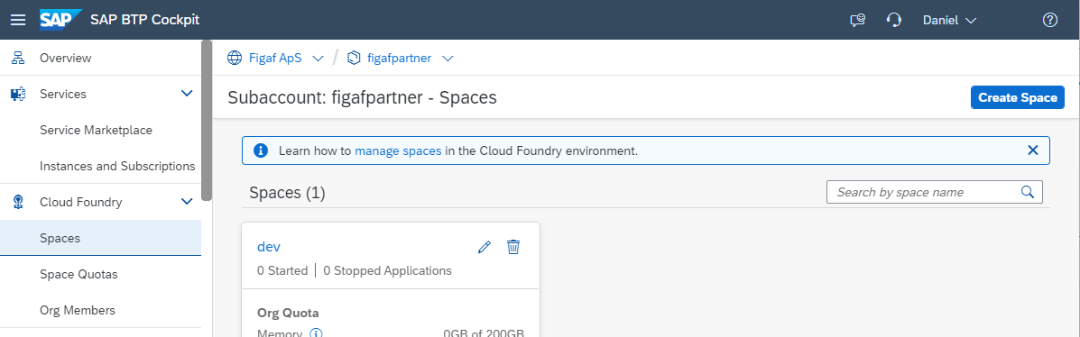Open the dev space link
Image resolution: width=1080 pixels, height=337 pixels.
click(x=269, y=246)
